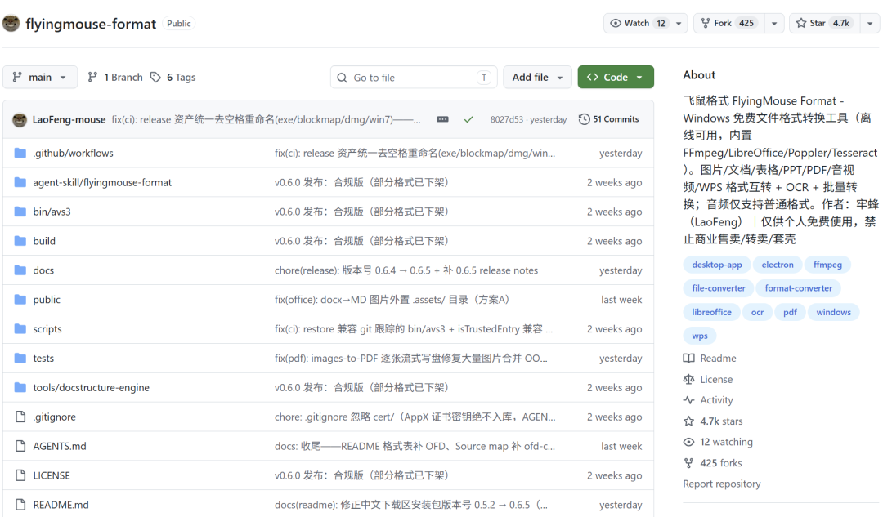The height and width of the screenshot is (517, 883).
Task: Click the README.md file icon
Action: pos(20,504)
